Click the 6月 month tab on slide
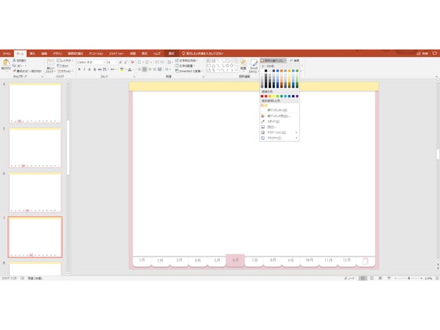This screenshot has width=440, height=330. pos(235,261)
